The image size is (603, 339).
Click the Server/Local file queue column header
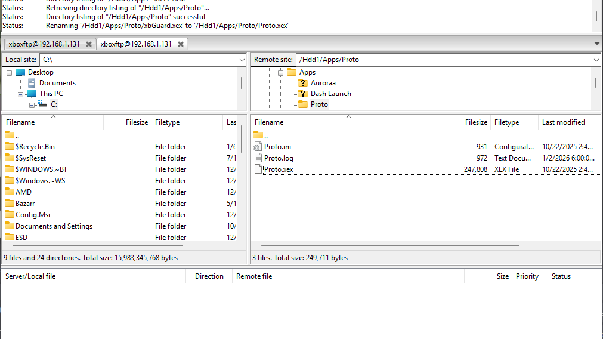[94, 277]
